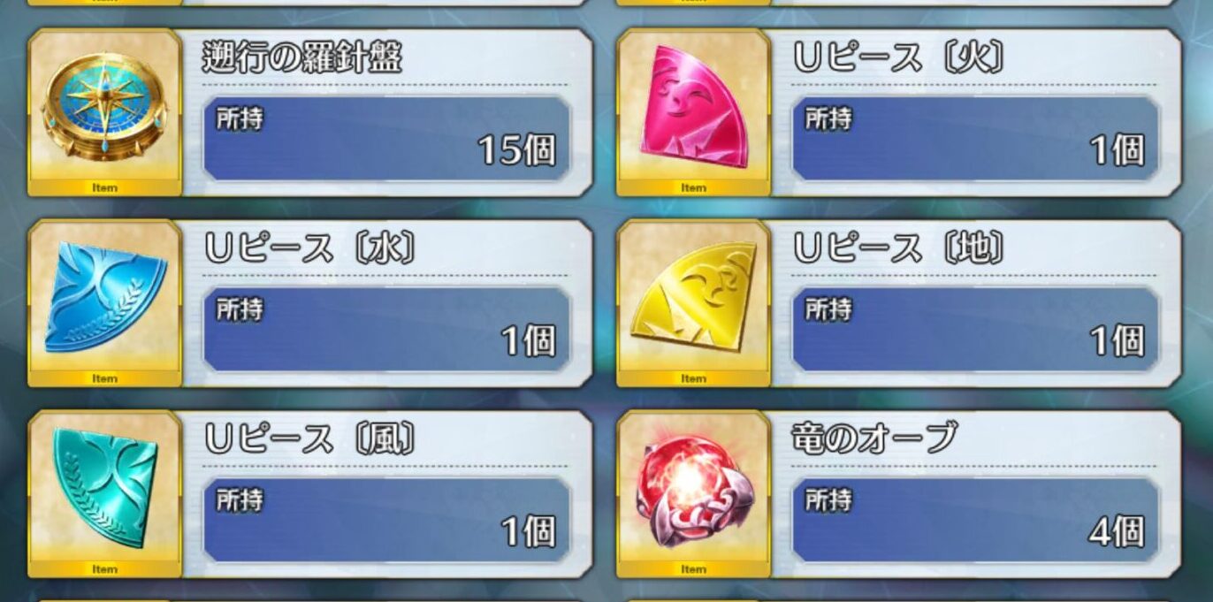Tap the 所持 panel of Uピース〔地〕

click(x=975, y=329)
